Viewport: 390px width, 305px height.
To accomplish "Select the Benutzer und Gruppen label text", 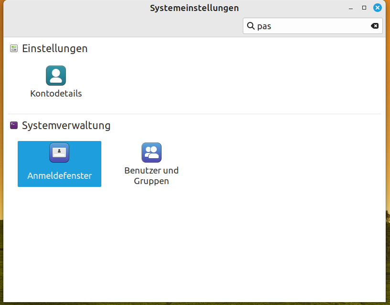I will (x=152, y=174).
